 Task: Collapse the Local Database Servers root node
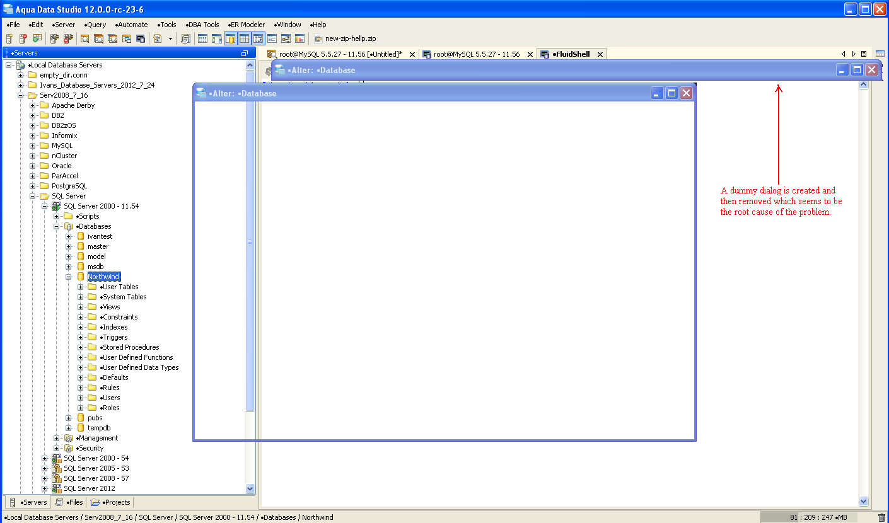[9, 65]
